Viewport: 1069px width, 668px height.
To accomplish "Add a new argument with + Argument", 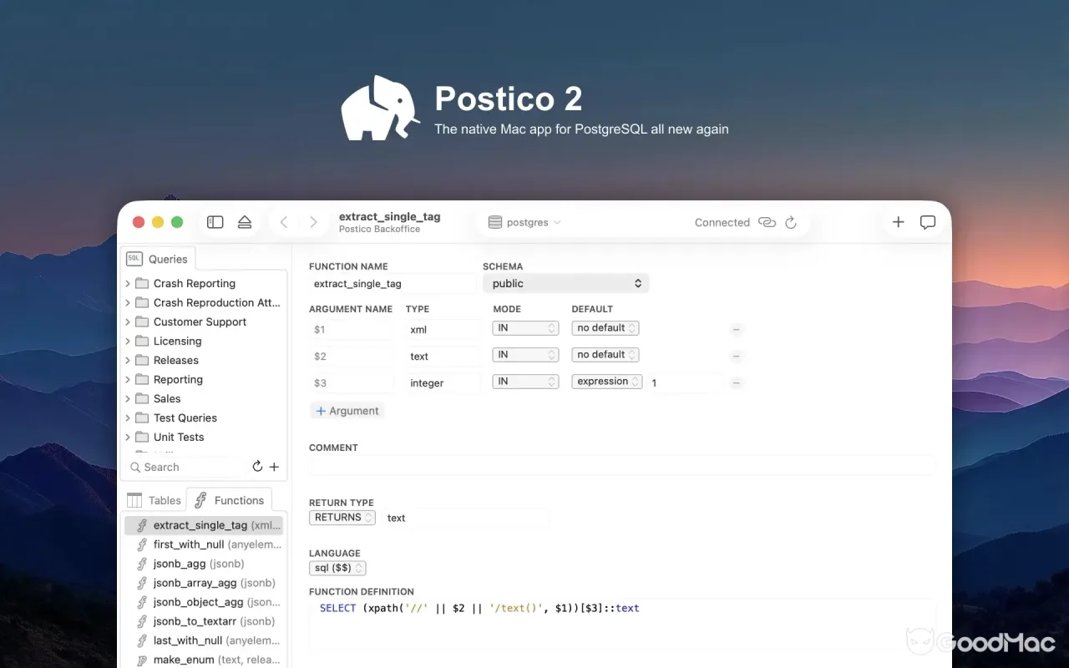I will (x=347, y=411).
